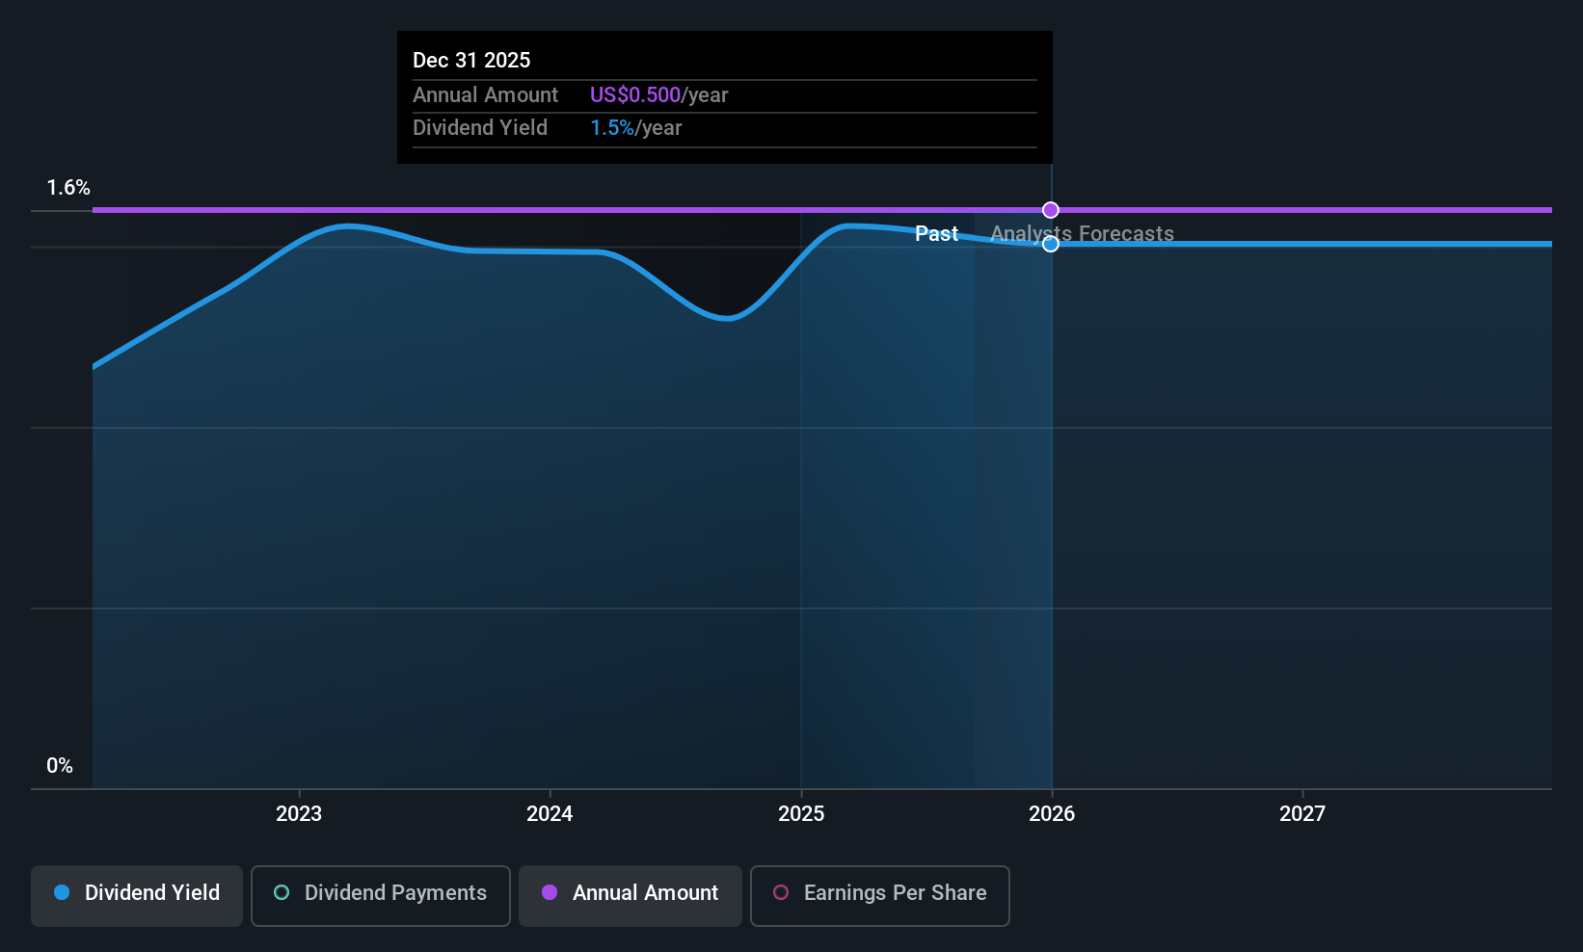Click the Past label on chart
Viewport: 1583px width, 952px height.
coord(936,233)
